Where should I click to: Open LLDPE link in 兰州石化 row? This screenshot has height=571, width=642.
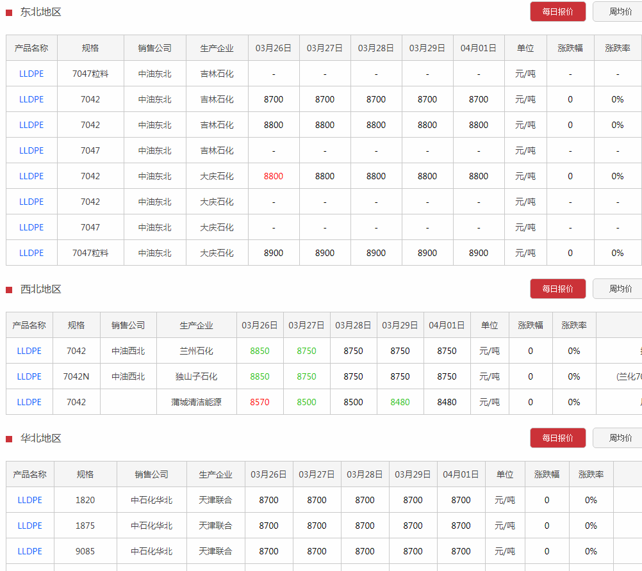[29, 351]
